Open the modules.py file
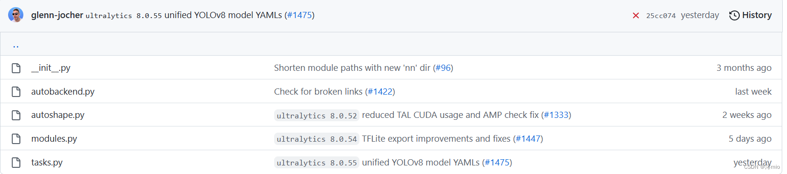This screenshot has height=174, width=787. pos(54,139)
